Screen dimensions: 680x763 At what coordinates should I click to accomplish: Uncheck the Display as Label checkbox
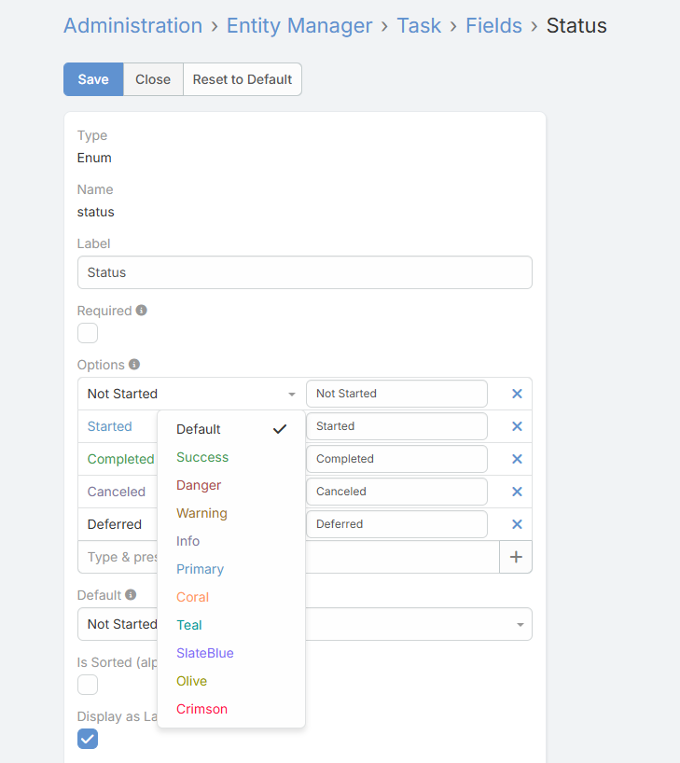(x=88, y=739)
